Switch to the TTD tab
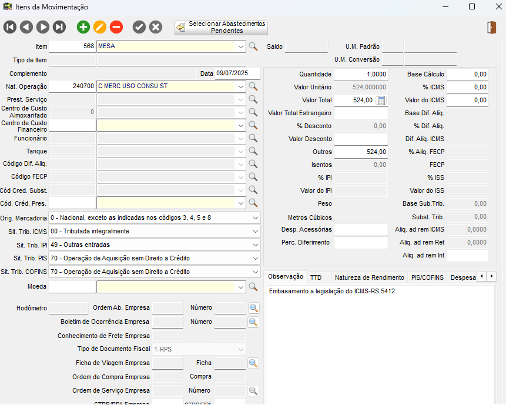Image resolution: width=506 pixels, height=405 pixels. point(316,277)
